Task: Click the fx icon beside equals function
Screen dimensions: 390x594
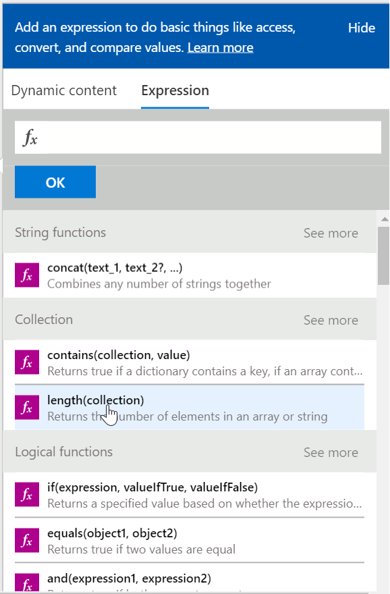Action: pyautogui.click(x=27, y=540)
